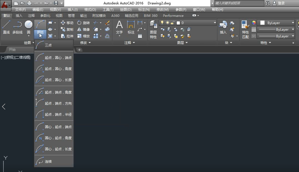The image size is (299, 172).
Task: Click Match Properties (特性匹配)
Action: [x=245, y=30]
